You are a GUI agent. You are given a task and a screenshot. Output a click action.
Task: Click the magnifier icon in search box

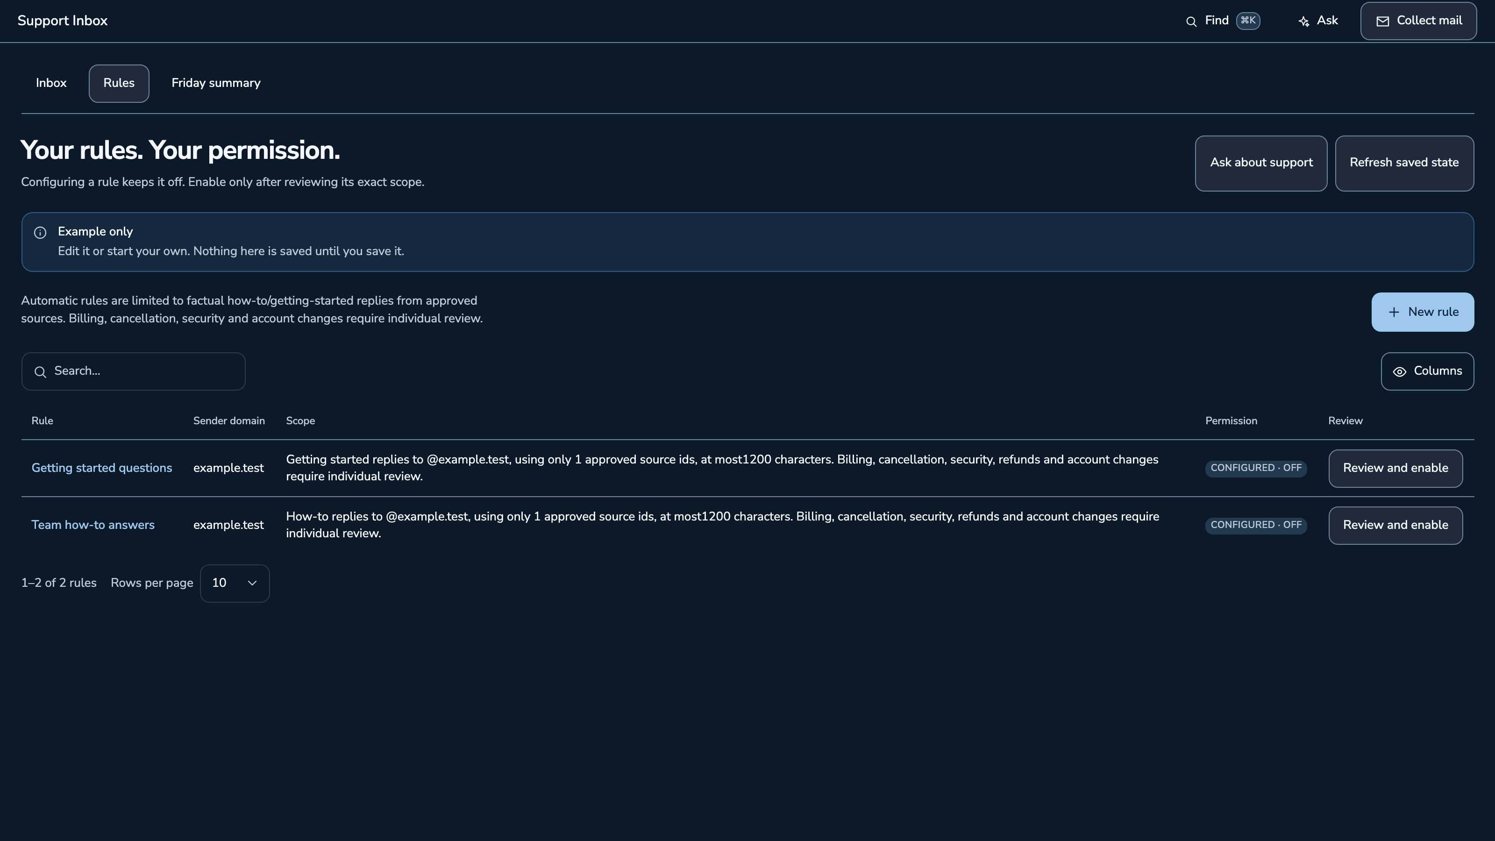(40, 372)
